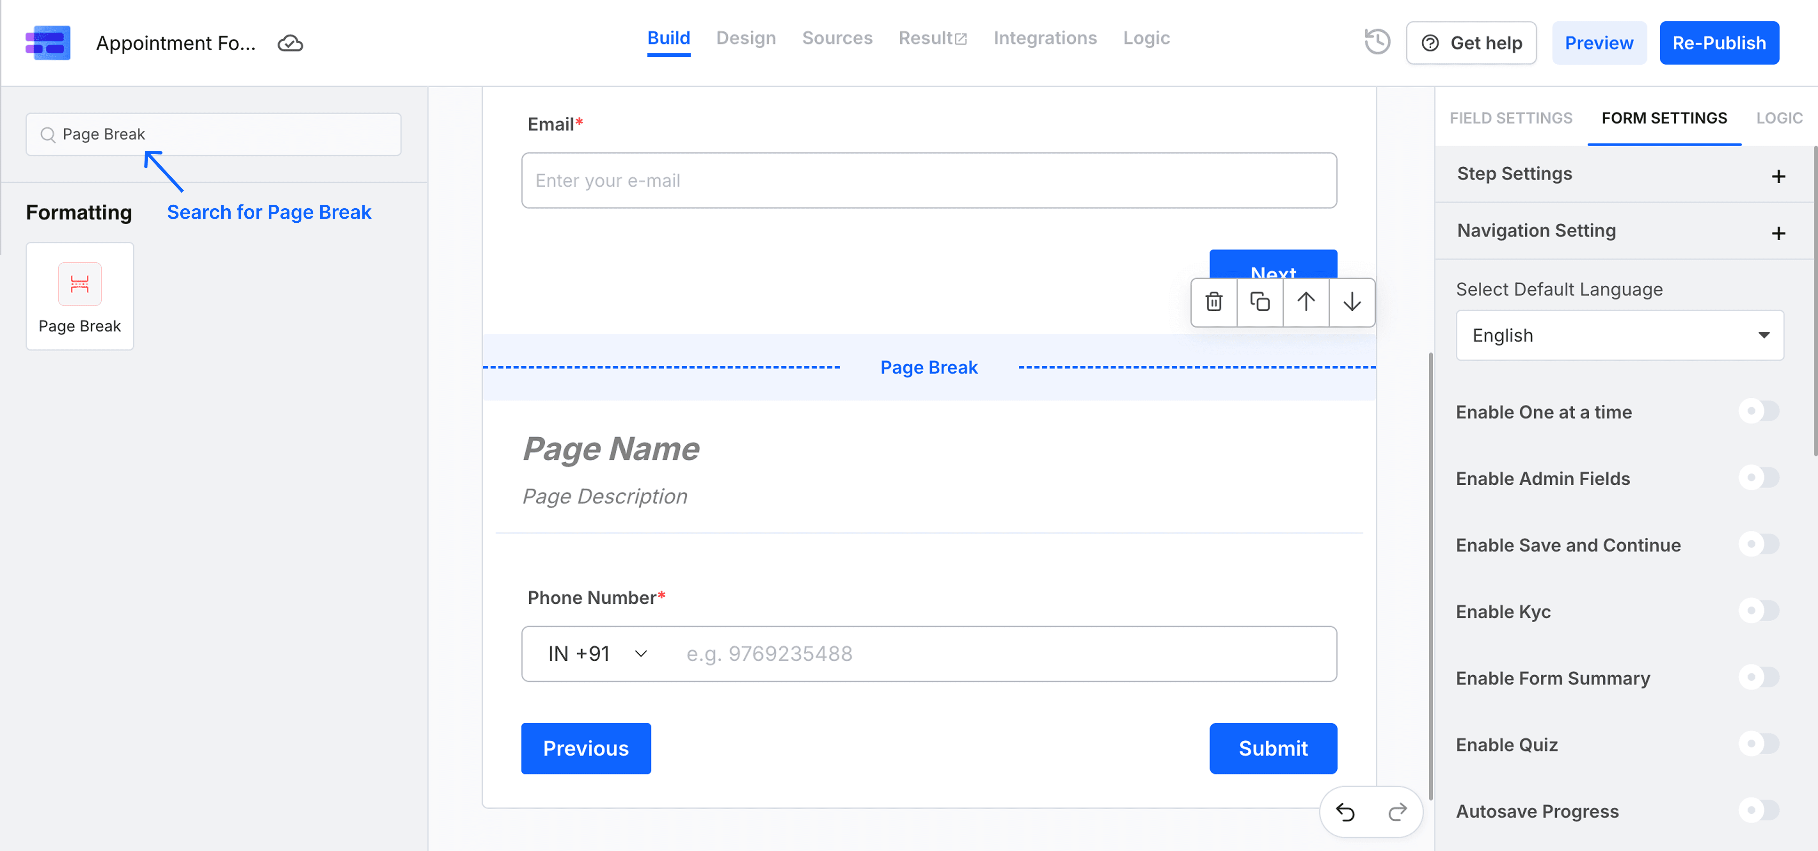Click the Phone Number field label

click(x=597, y=598)
